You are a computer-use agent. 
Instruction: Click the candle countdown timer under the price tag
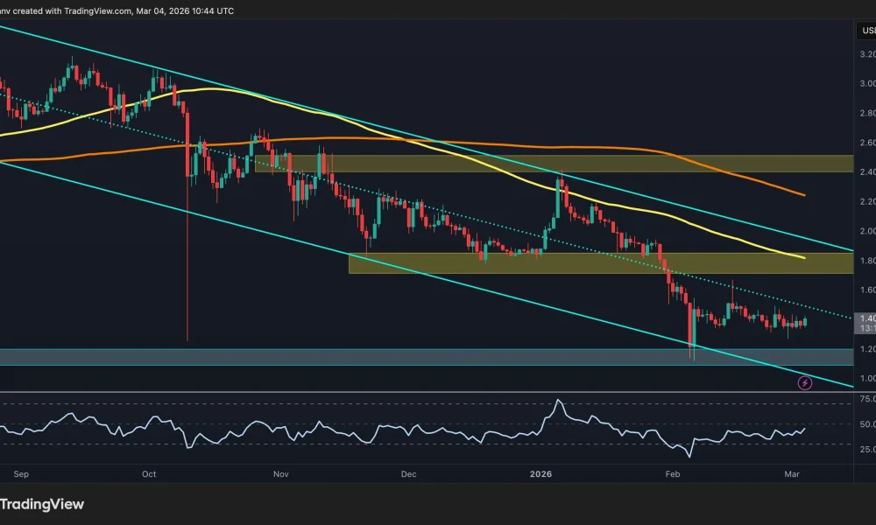click(865, 328)
